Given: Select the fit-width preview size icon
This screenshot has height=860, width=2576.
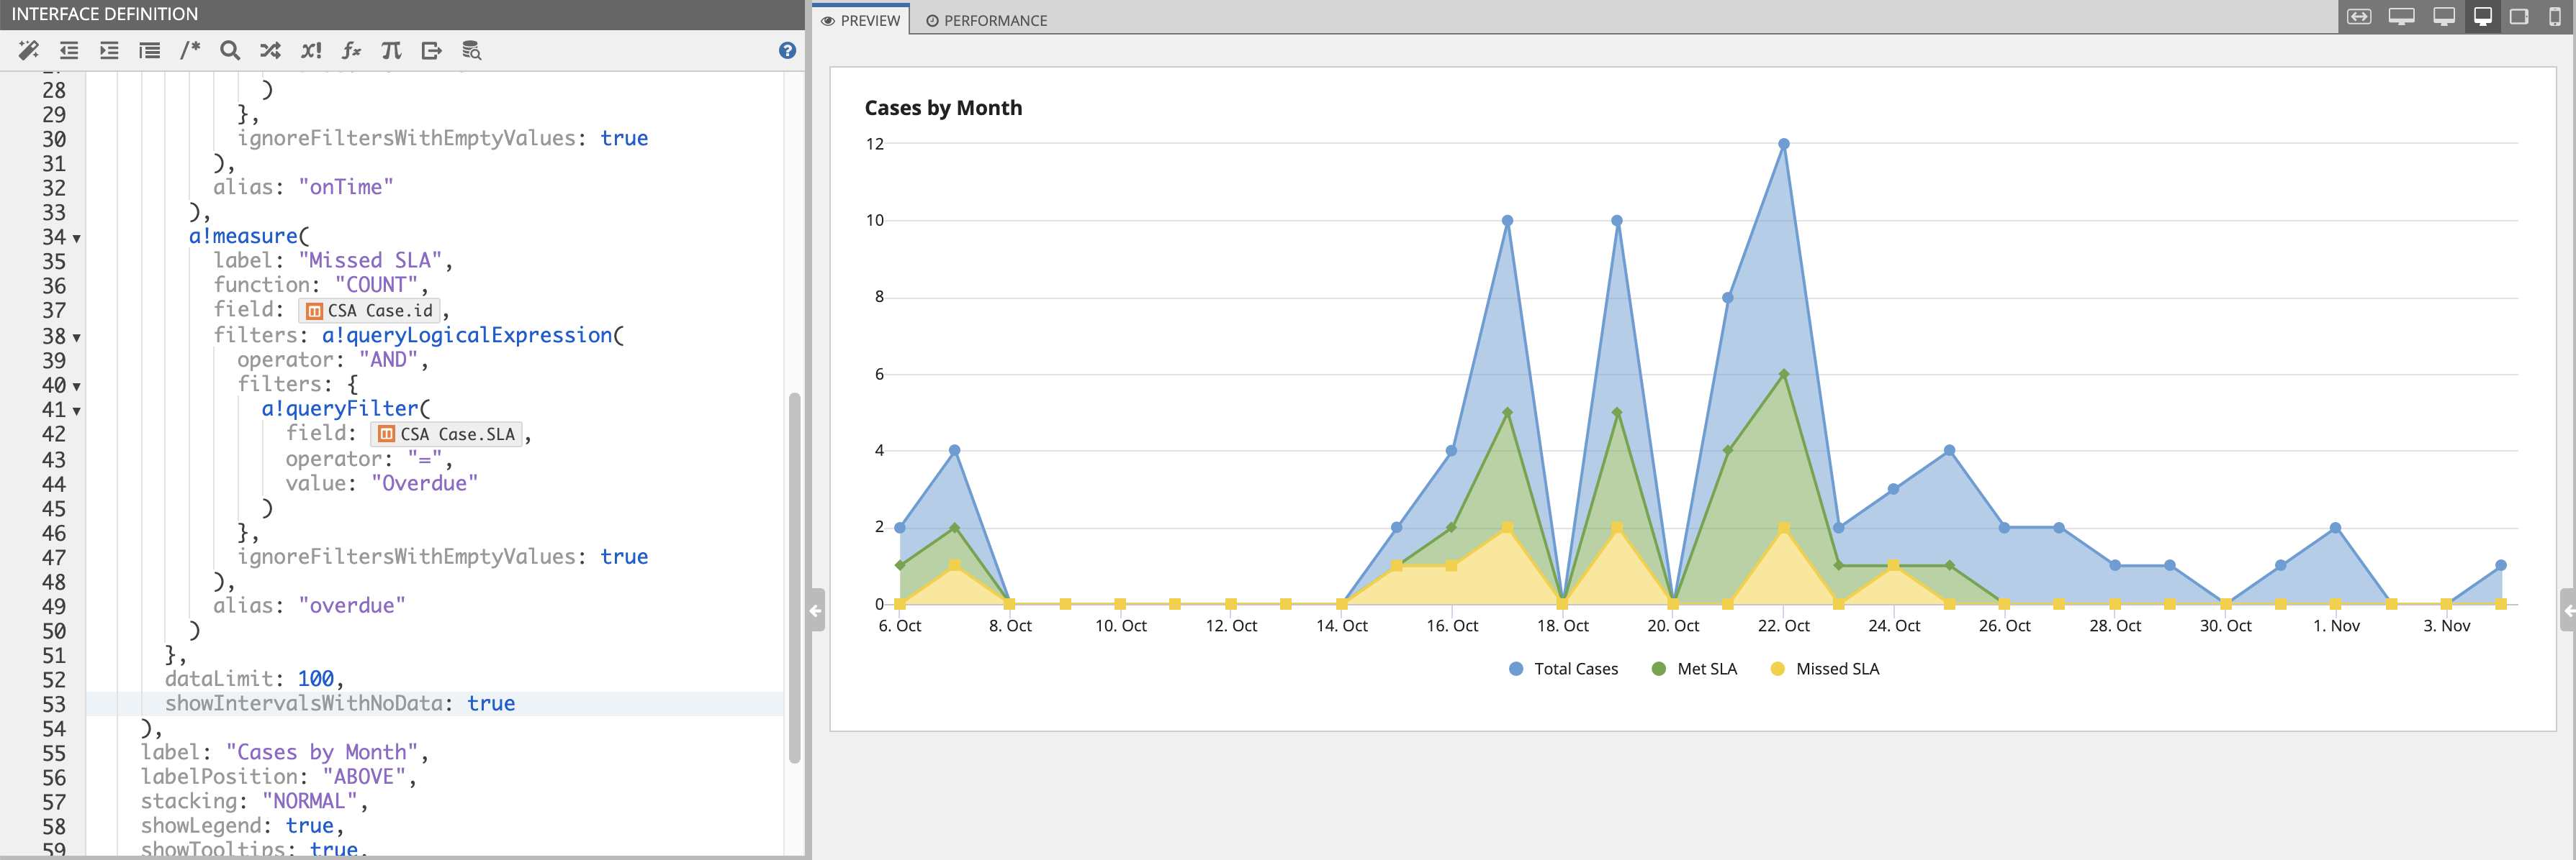Looking at the screenshot, I should (2359, 17).
